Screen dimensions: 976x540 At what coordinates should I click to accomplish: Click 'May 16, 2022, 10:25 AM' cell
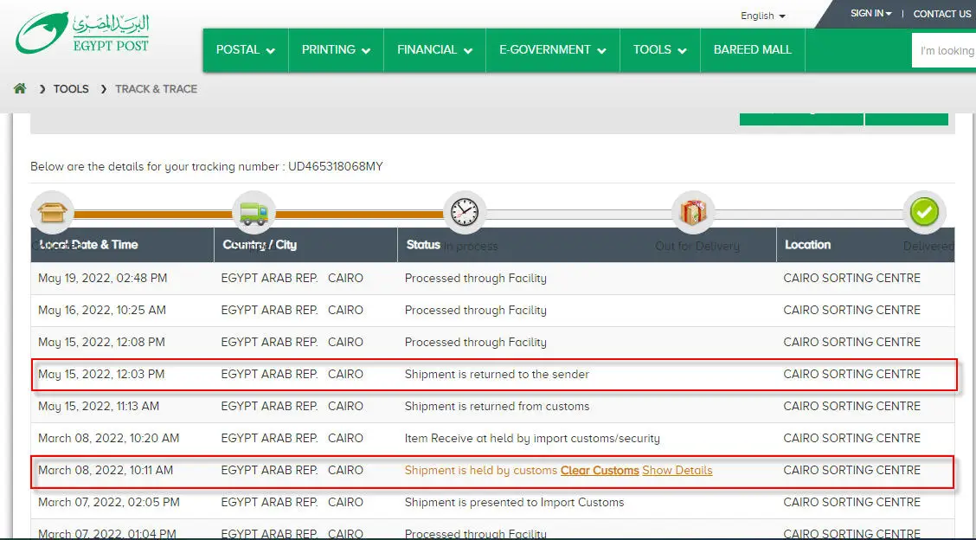pyautogui.click(x=102, y=310)
